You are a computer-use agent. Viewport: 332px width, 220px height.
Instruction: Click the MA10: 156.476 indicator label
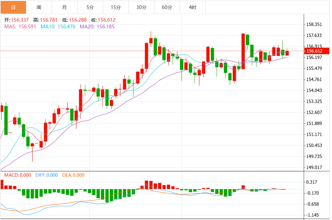pos(58,27)
